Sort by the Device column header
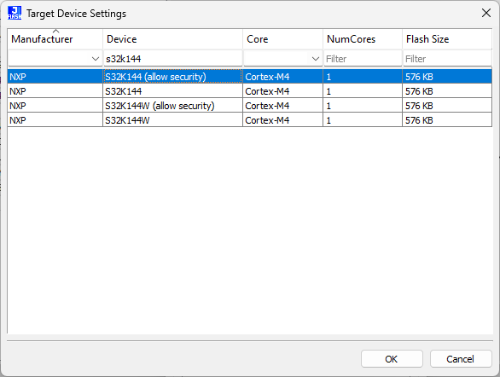Screen dimensions: 500x377 point(172,39)
